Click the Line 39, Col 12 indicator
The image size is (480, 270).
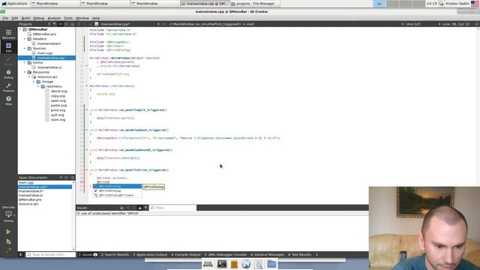click(456, 24)
